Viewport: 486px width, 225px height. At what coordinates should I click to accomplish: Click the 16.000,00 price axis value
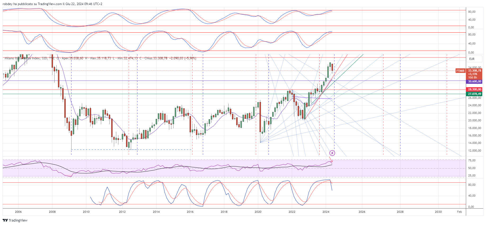[x=475, y=135]
